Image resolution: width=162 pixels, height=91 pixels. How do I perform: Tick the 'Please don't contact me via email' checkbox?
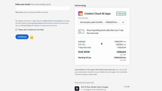pos(16,30)
